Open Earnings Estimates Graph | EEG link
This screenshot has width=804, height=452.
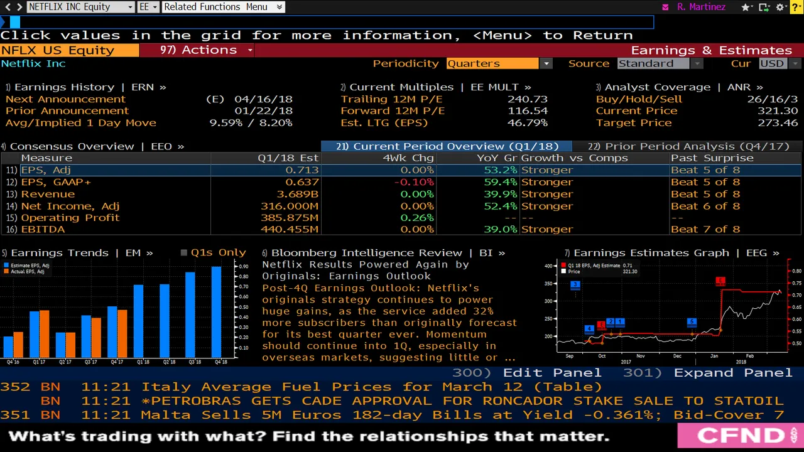point(671,253)
